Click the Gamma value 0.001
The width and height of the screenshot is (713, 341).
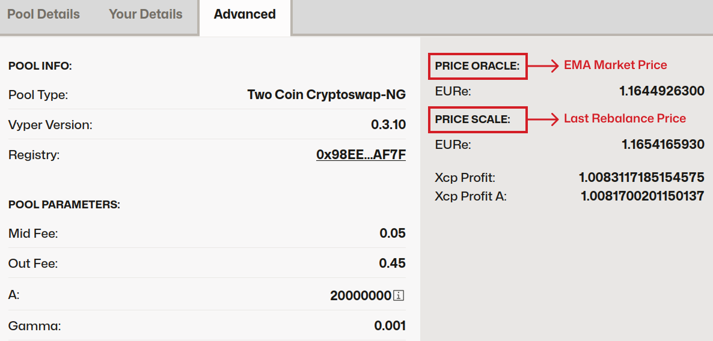coord(390,326)
